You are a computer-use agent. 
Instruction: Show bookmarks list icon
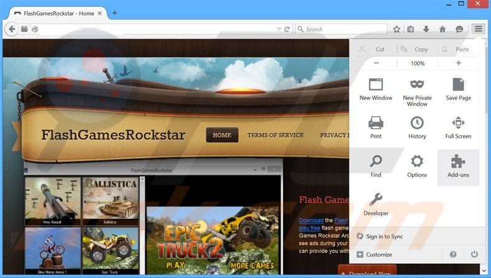[411, 29]
